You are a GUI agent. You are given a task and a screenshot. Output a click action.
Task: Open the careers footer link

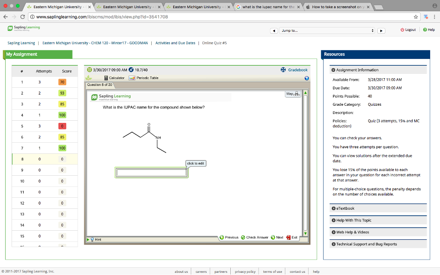[201, 272]
